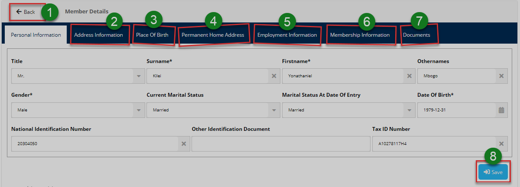520x187 pixels.
Task: Clear the Surname field with its X icon
Action: coord(273,76)
